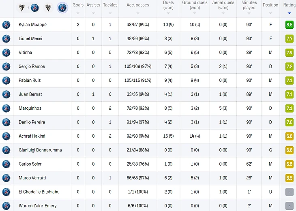Sort by Rating descending arrow
This screenshot has width=296, height=211.
click(289, 13)
